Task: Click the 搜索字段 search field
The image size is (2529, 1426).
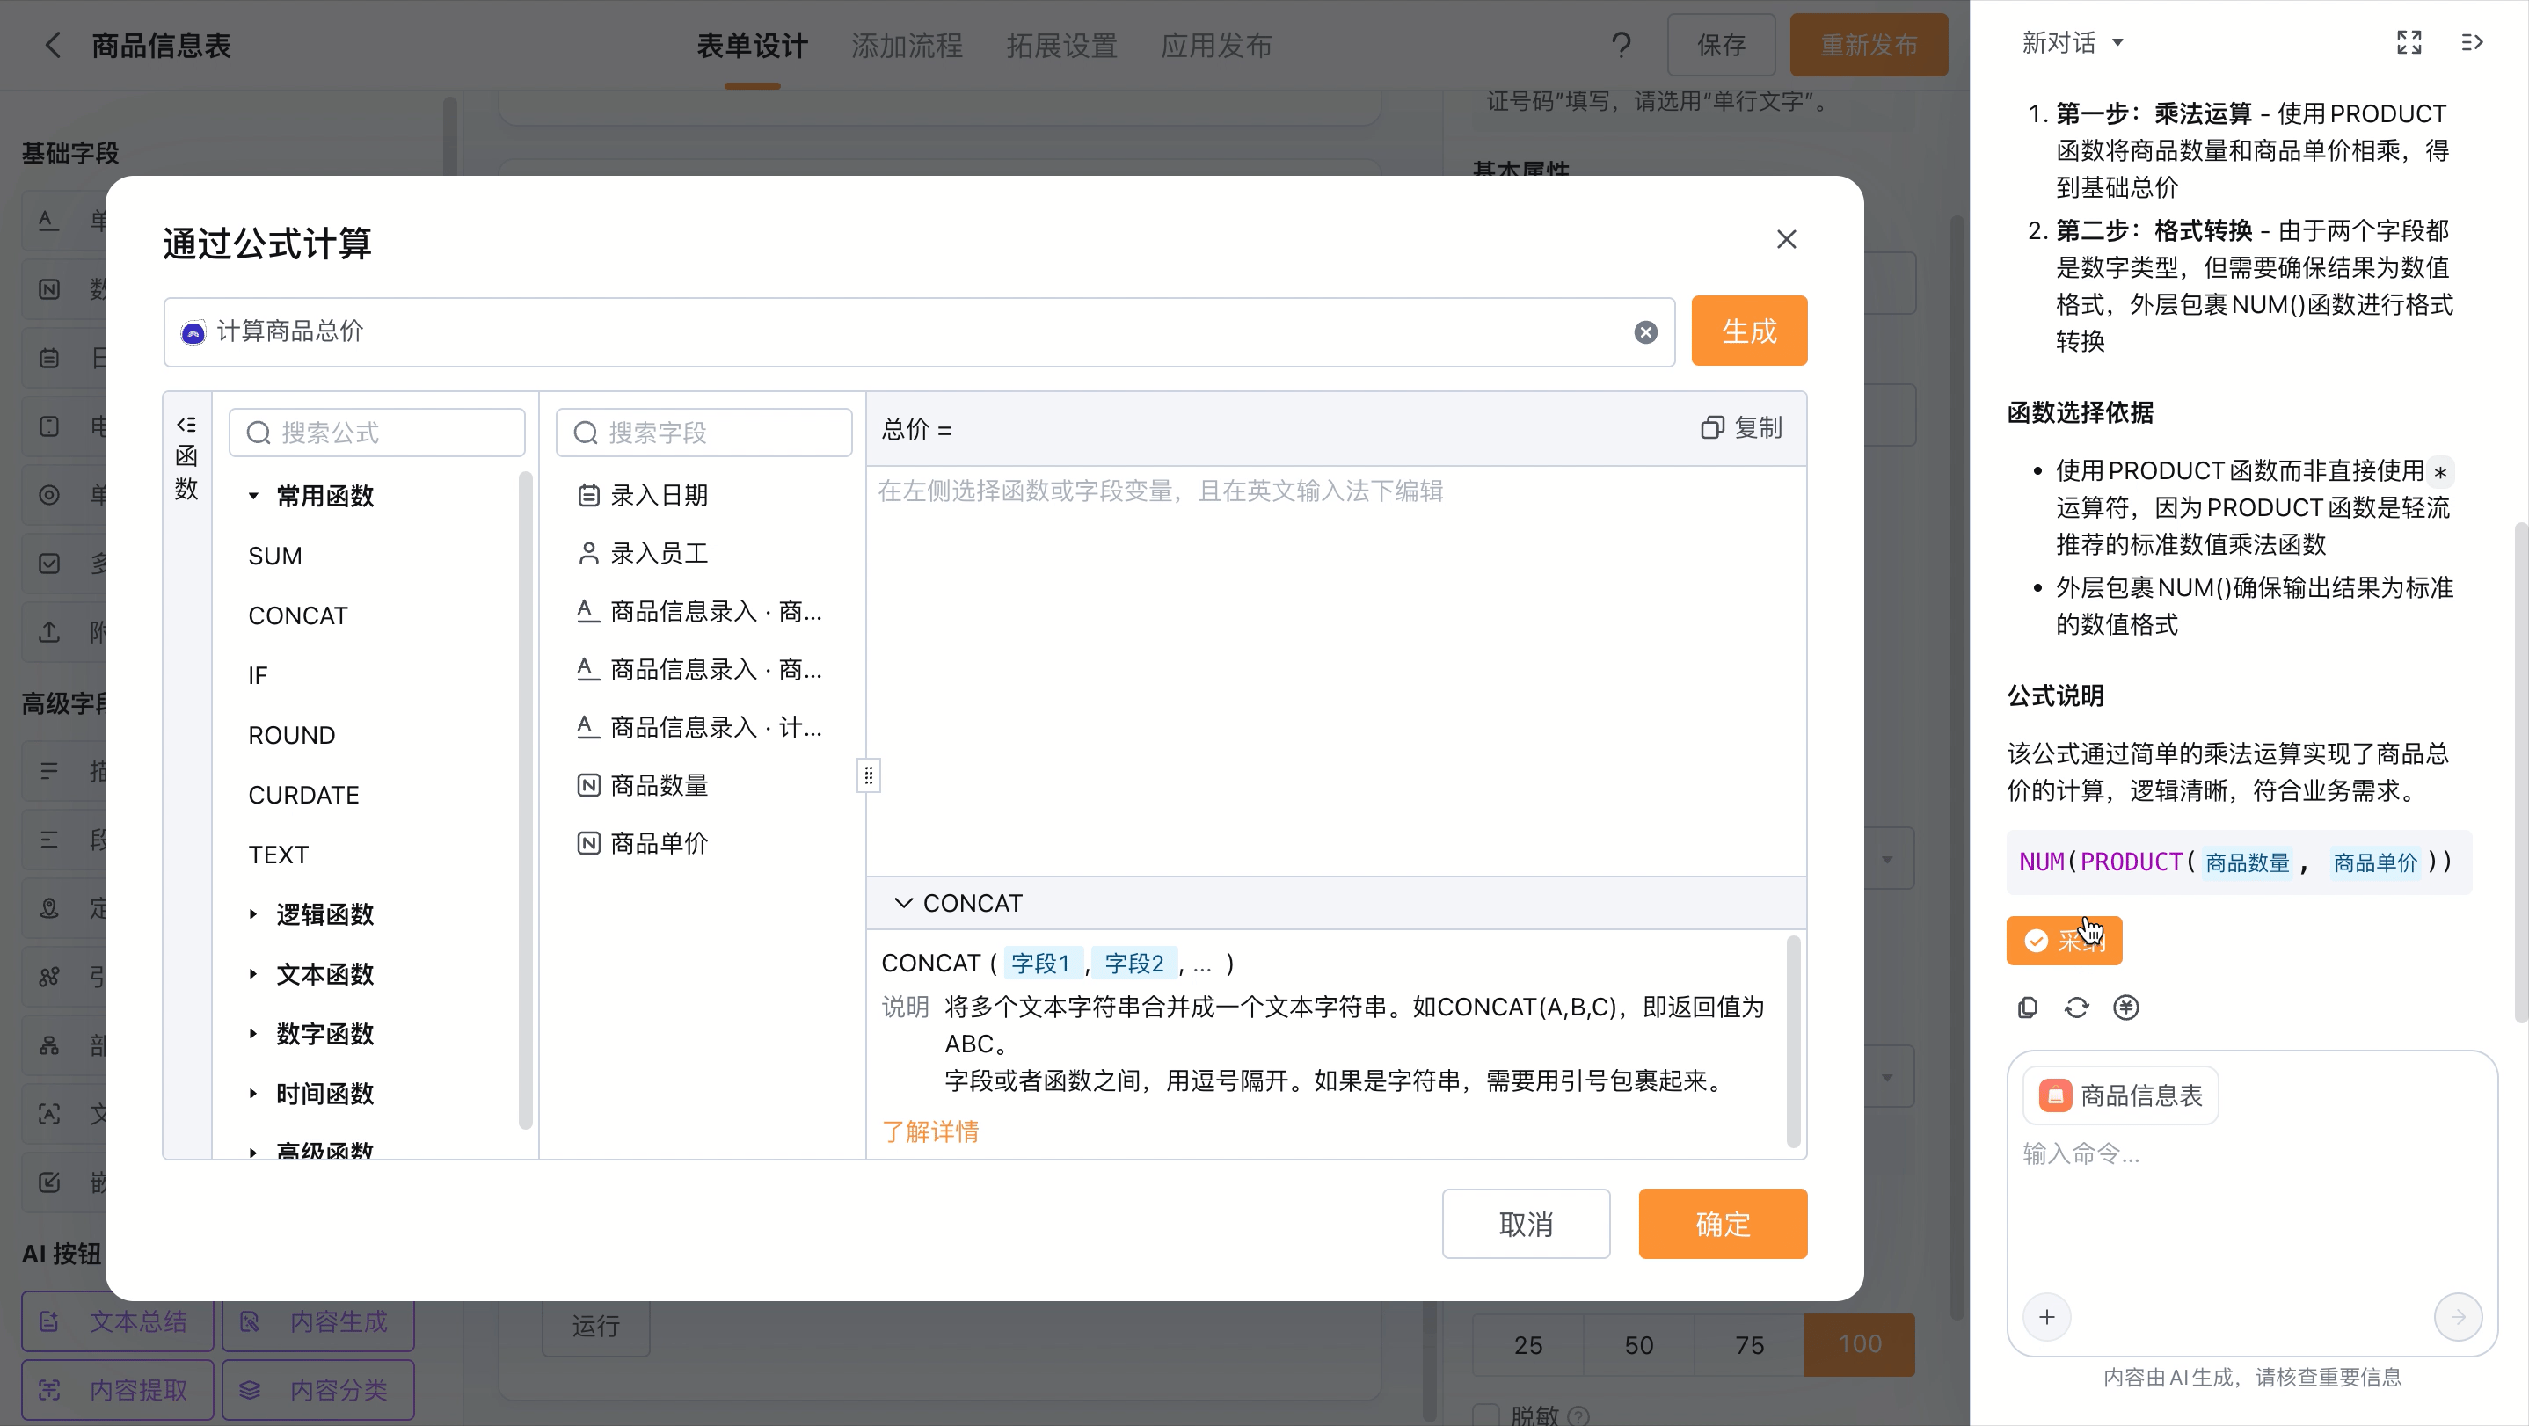Action: 704,433
